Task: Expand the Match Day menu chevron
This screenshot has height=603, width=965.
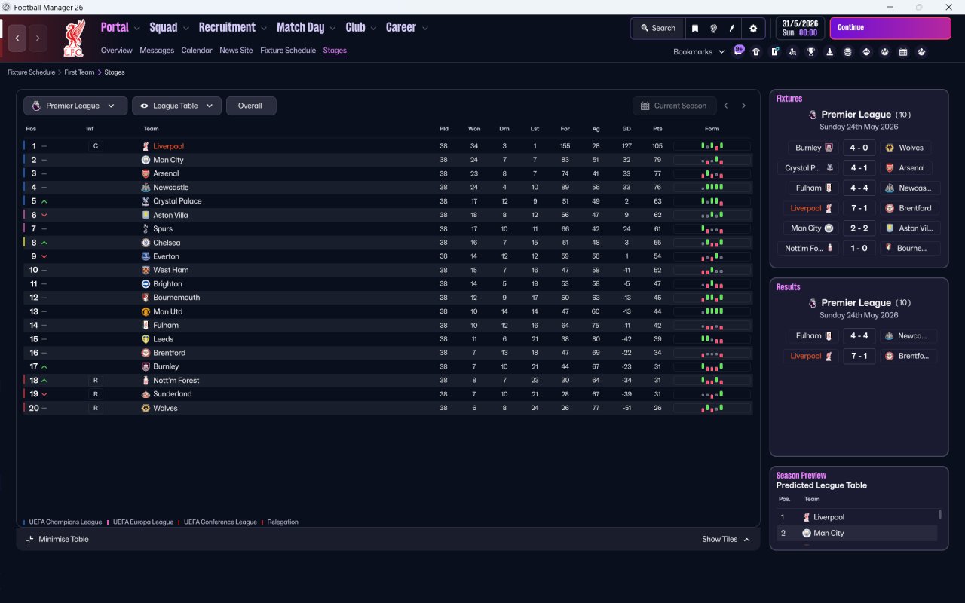Action: click(x=332, y=29)
